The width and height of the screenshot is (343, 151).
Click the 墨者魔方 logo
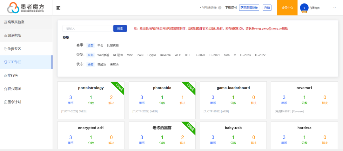click(26, 8)
